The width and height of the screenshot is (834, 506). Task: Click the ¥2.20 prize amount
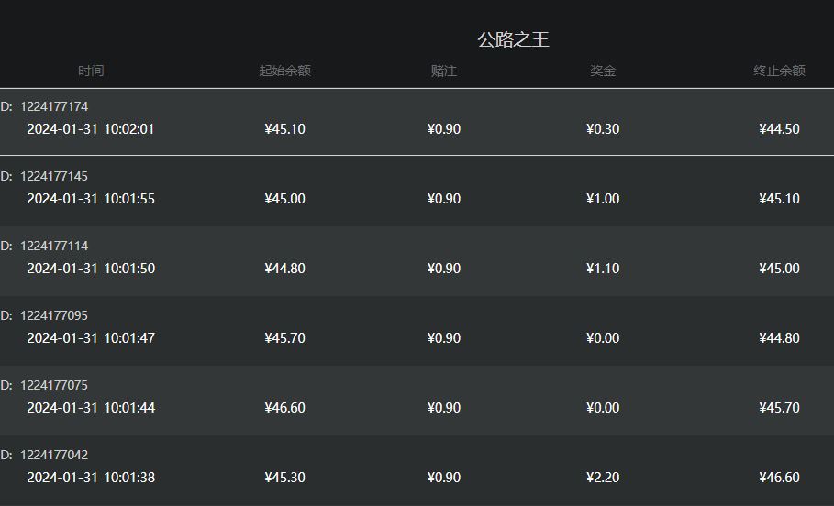point(603,478)
